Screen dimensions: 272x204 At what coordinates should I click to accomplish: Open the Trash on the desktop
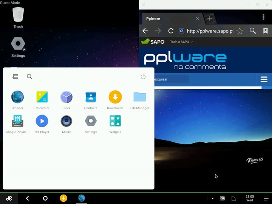tap(18, 18)
